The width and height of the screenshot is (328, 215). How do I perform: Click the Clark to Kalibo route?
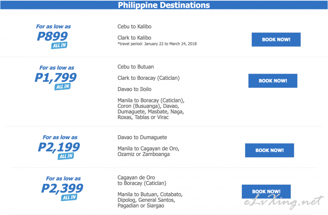coord(134,38)
